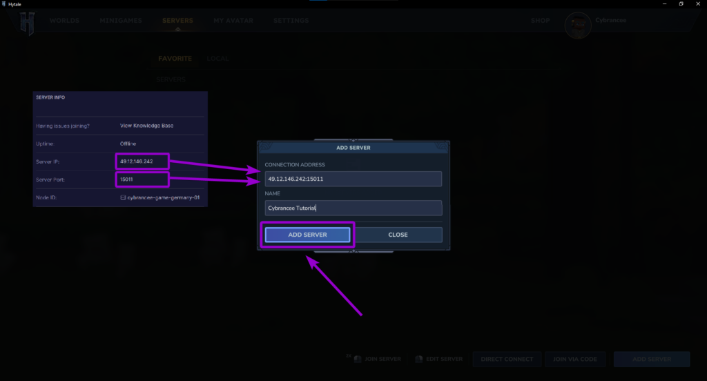Click the Cybrancee profile avatar
The image size is (707, 381).
tap(578, 26)
